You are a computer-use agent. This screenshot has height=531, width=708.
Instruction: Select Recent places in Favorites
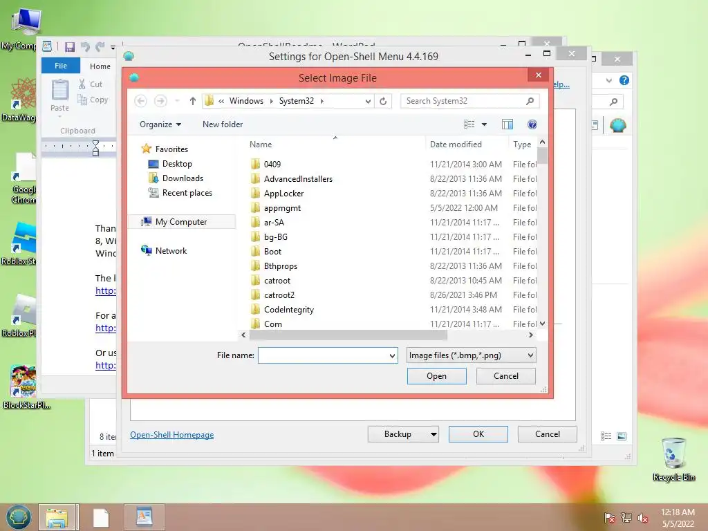180,193
